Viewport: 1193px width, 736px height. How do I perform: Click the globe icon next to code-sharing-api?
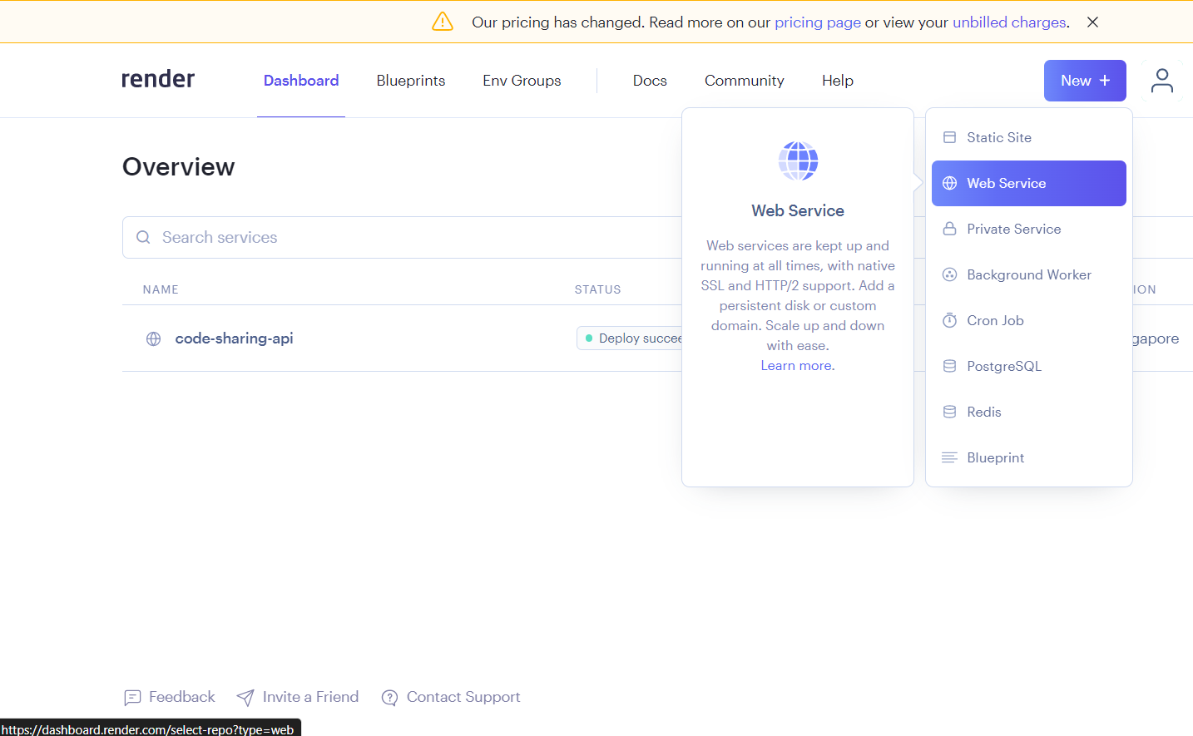click(x=153, y=338)
